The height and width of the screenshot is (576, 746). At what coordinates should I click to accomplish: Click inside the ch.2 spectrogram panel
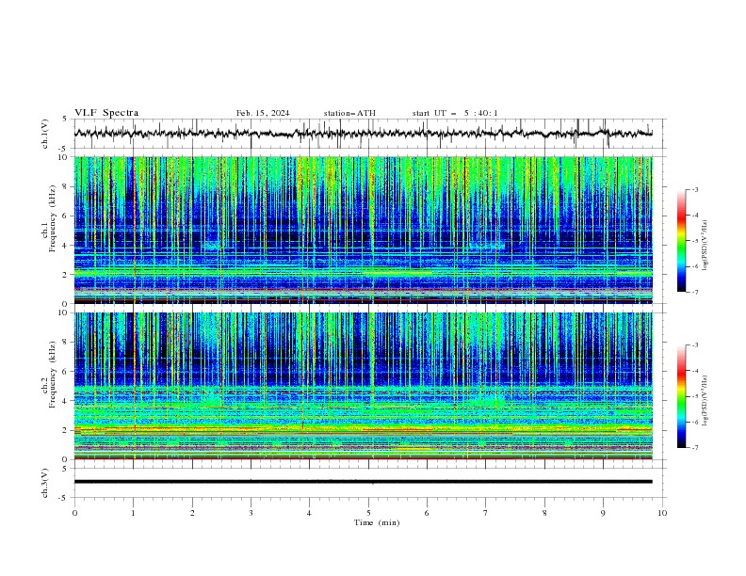click(363, 386)
